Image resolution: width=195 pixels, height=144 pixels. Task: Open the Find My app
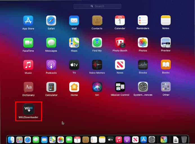coord(97,43)
